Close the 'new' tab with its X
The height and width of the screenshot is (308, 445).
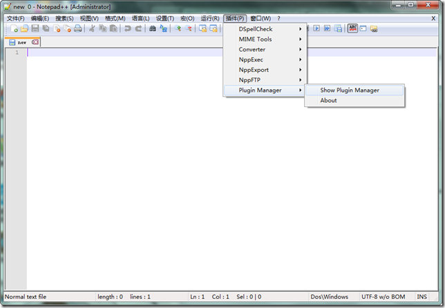pyautogui.click(x=35, y=42)
